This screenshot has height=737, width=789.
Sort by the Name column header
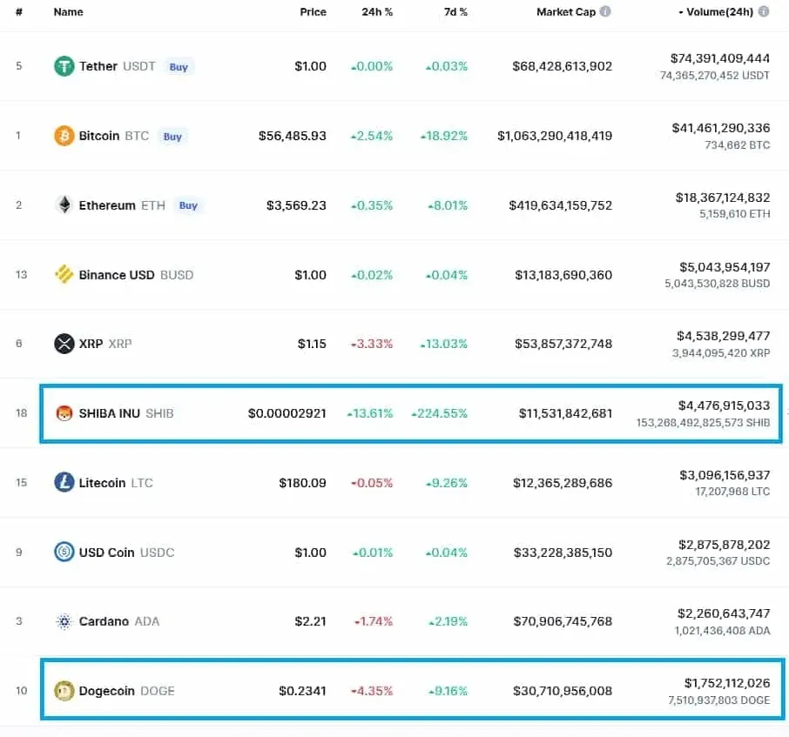click(x=69, y=11)
